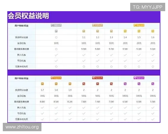This screenshot has width=168, height=134.
Task: Click the 1.9 acceleration value
Action: pos(70,90)
